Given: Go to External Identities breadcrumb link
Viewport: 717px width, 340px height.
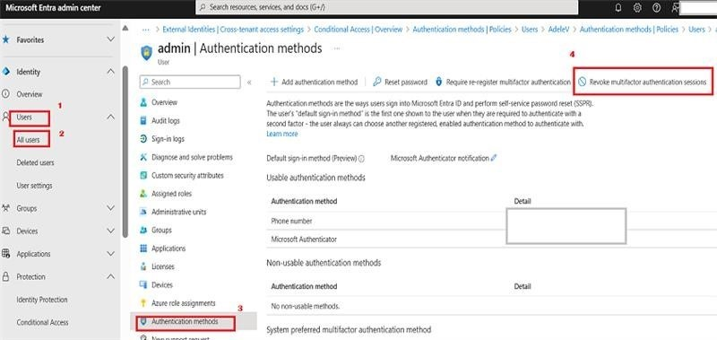Looking at the screenshot, I should click(233, 30).
